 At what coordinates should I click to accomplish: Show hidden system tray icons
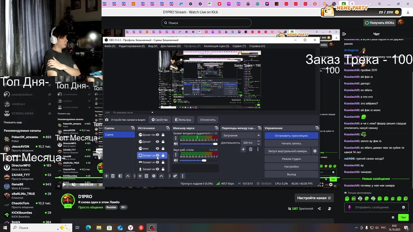[x=356, y=227]
